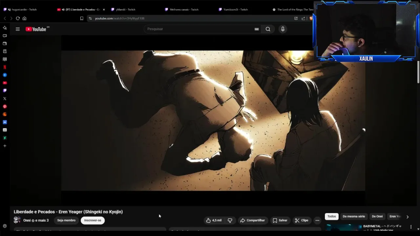View site information icon in address bar

tap(90, 18)
